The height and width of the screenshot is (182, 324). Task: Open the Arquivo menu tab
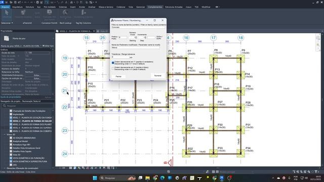pos(5,7)
